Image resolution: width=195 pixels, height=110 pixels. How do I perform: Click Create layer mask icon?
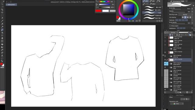coord(187,92)
